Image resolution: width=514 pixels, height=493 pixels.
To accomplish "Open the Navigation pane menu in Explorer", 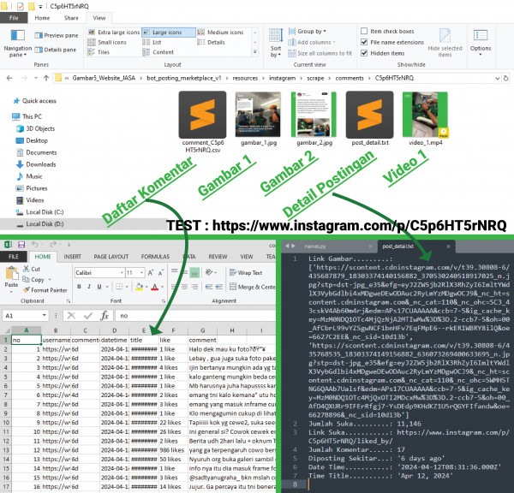I will [18, 44].
